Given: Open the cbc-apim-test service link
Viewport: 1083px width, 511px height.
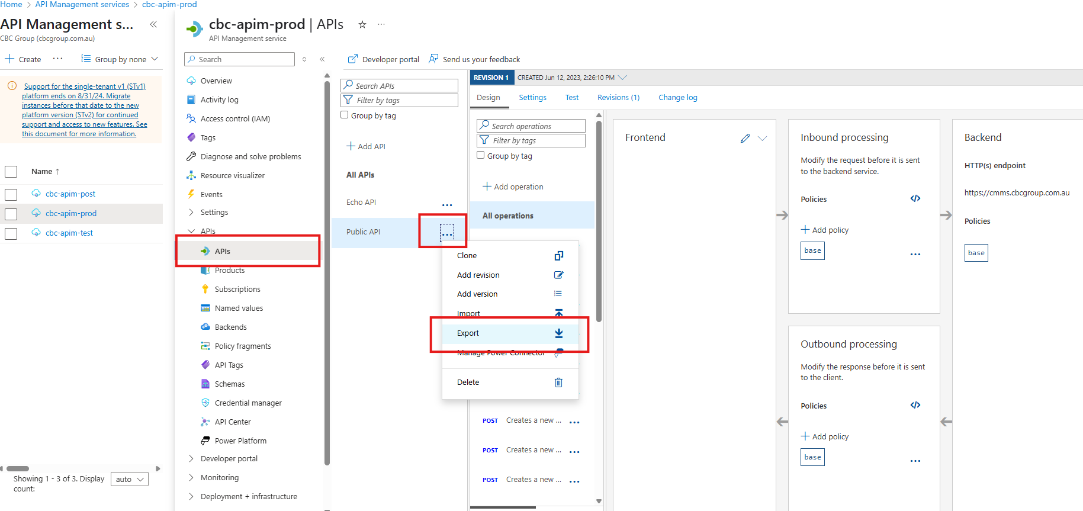Looking at the screenshot, I should coord(69,233).
